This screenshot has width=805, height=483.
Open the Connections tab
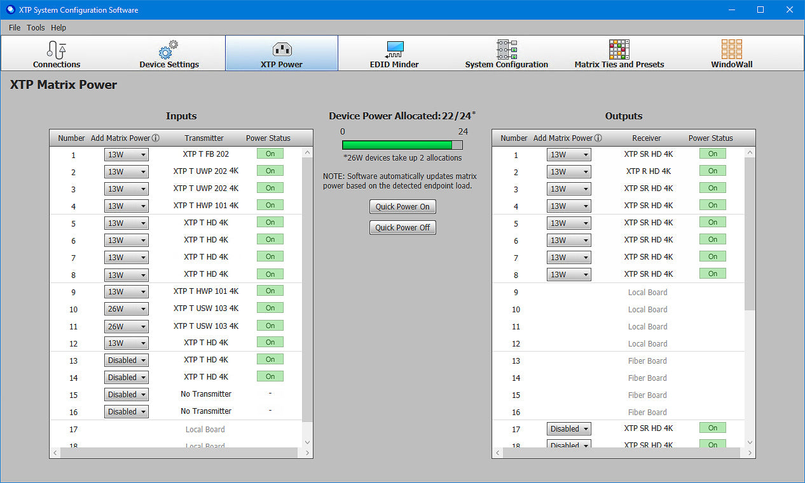point(57,53)
